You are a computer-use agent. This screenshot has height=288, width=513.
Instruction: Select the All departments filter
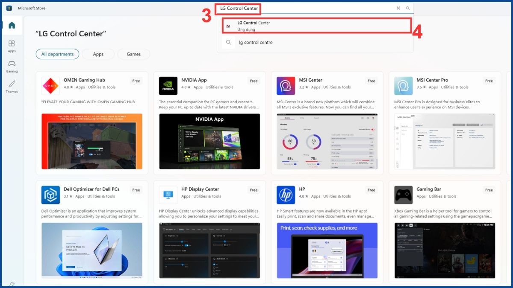58,54
